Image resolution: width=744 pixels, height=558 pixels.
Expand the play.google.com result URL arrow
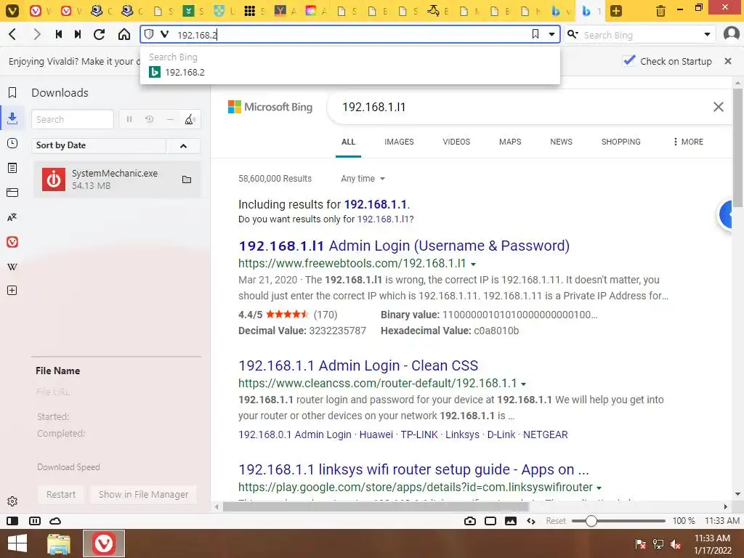[599, 488]
